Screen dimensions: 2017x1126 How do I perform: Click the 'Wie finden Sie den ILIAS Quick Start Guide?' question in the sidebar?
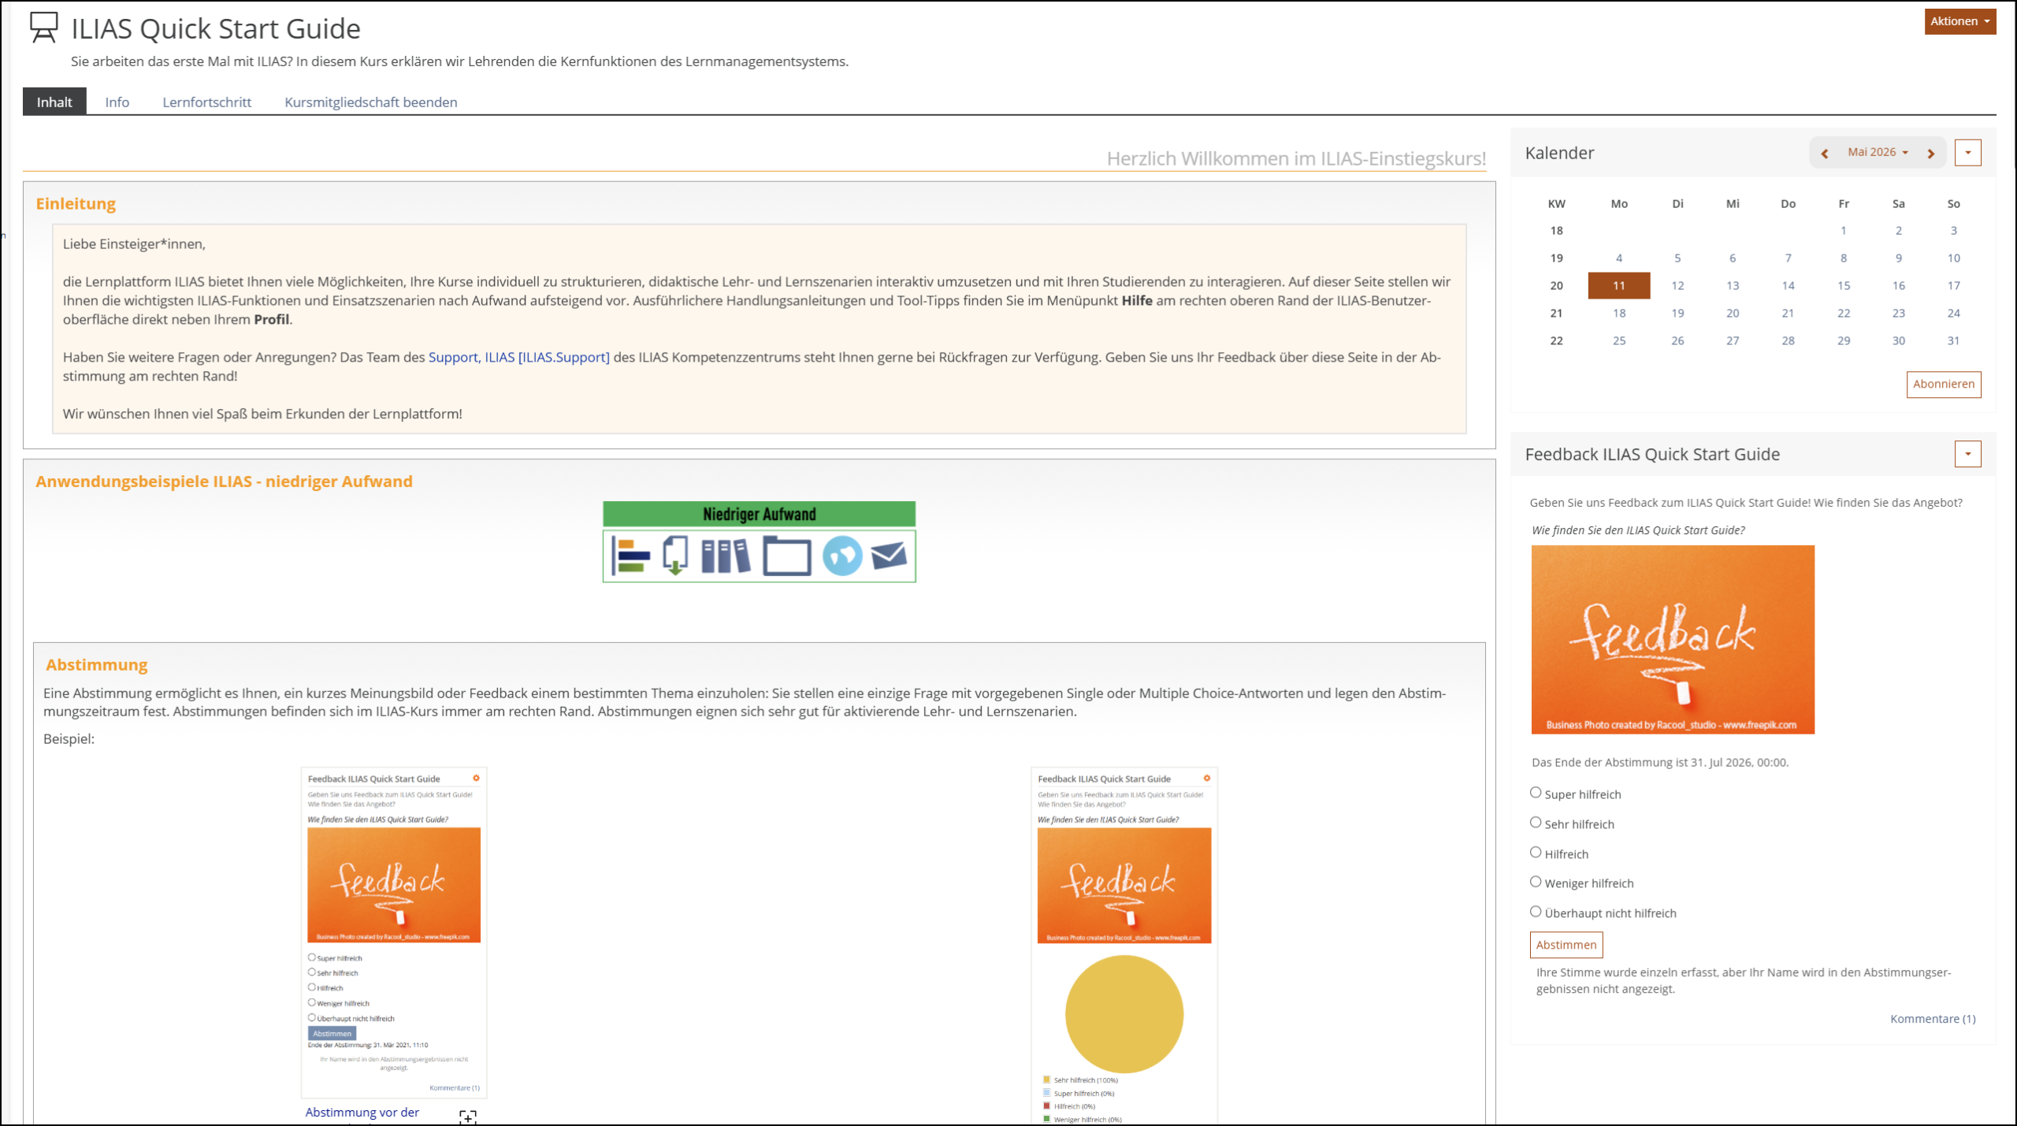click(1638, 530)
